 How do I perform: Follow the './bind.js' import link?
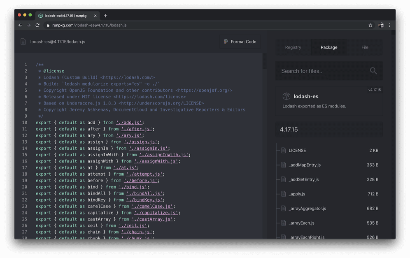[133, 187]
